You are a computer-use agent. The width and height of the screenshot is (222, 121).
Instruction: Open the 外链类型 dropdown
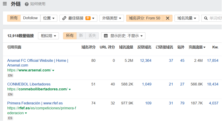pyautogui.click(x=112, y=18)
